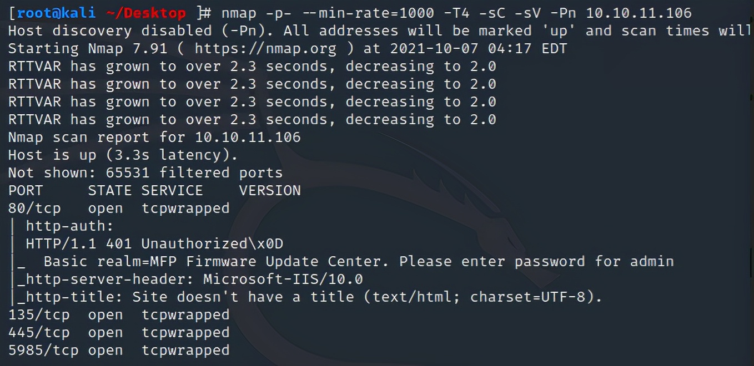This screenshot has height=366, width=754.
Task: Open the https://nmap.org link
Action: tap(265, 48)
